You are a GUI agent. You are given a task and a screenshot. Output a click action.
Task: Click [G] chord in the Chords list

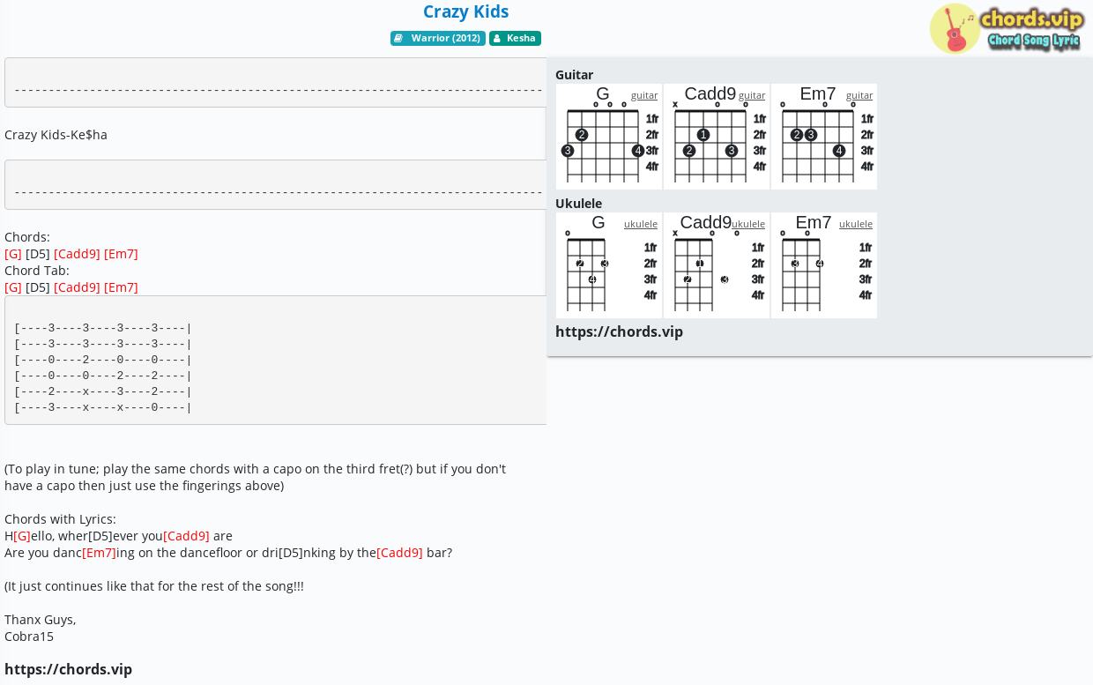pos(13,254)
